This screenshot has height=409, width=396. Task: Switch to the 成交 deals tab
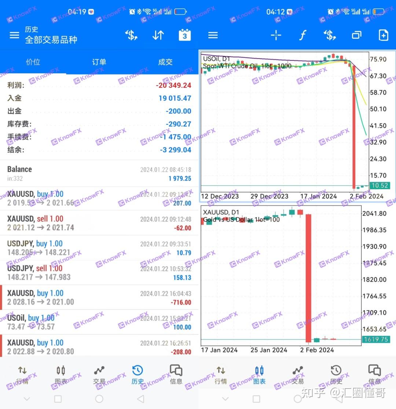[x=165, y=62]
